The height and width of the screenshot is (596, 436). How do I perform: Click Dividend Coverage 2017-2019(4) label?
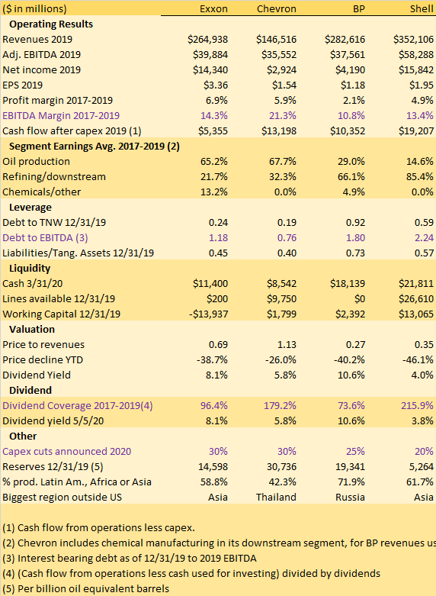coord(78,405)
